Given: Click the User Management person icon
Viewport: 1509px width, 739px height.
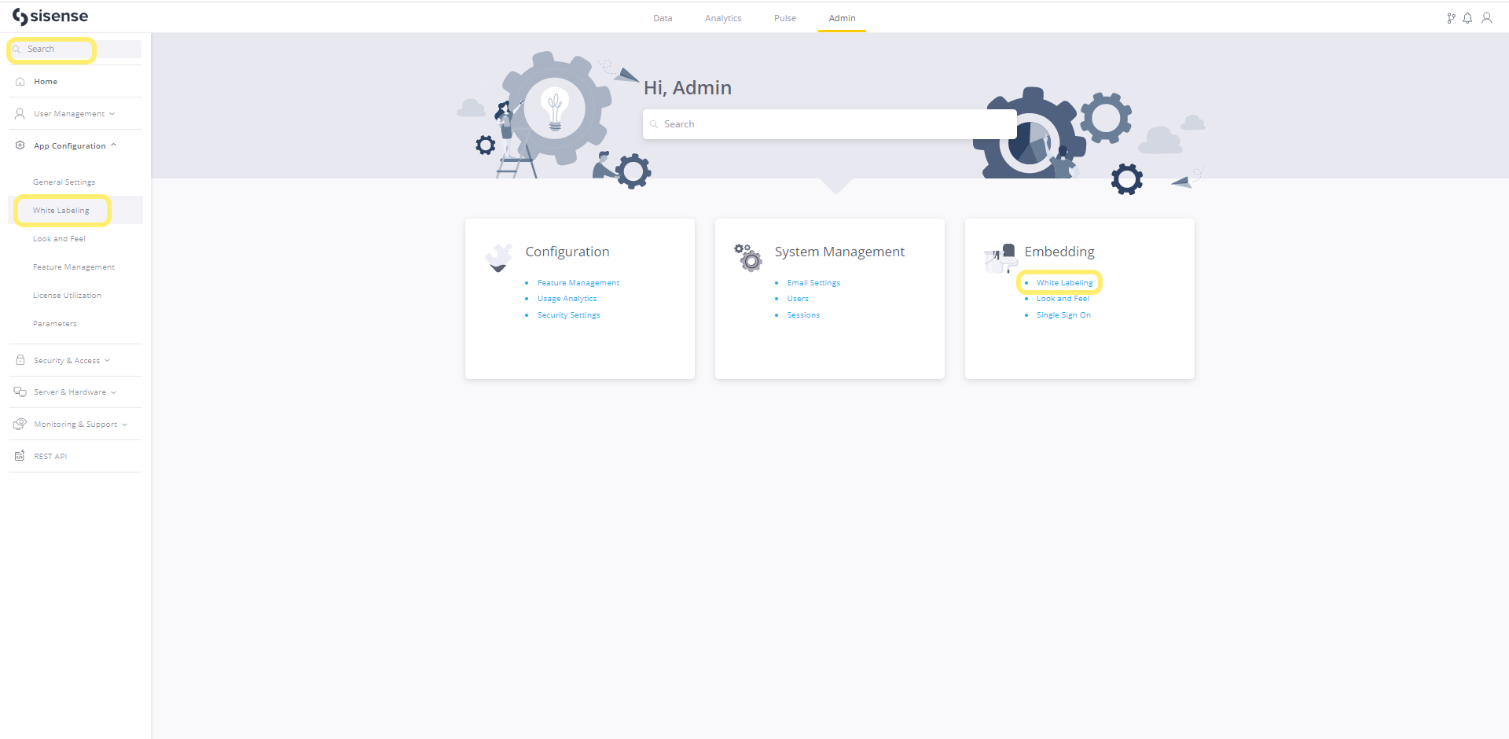Looking at the screenshot, I should (20, 114).
